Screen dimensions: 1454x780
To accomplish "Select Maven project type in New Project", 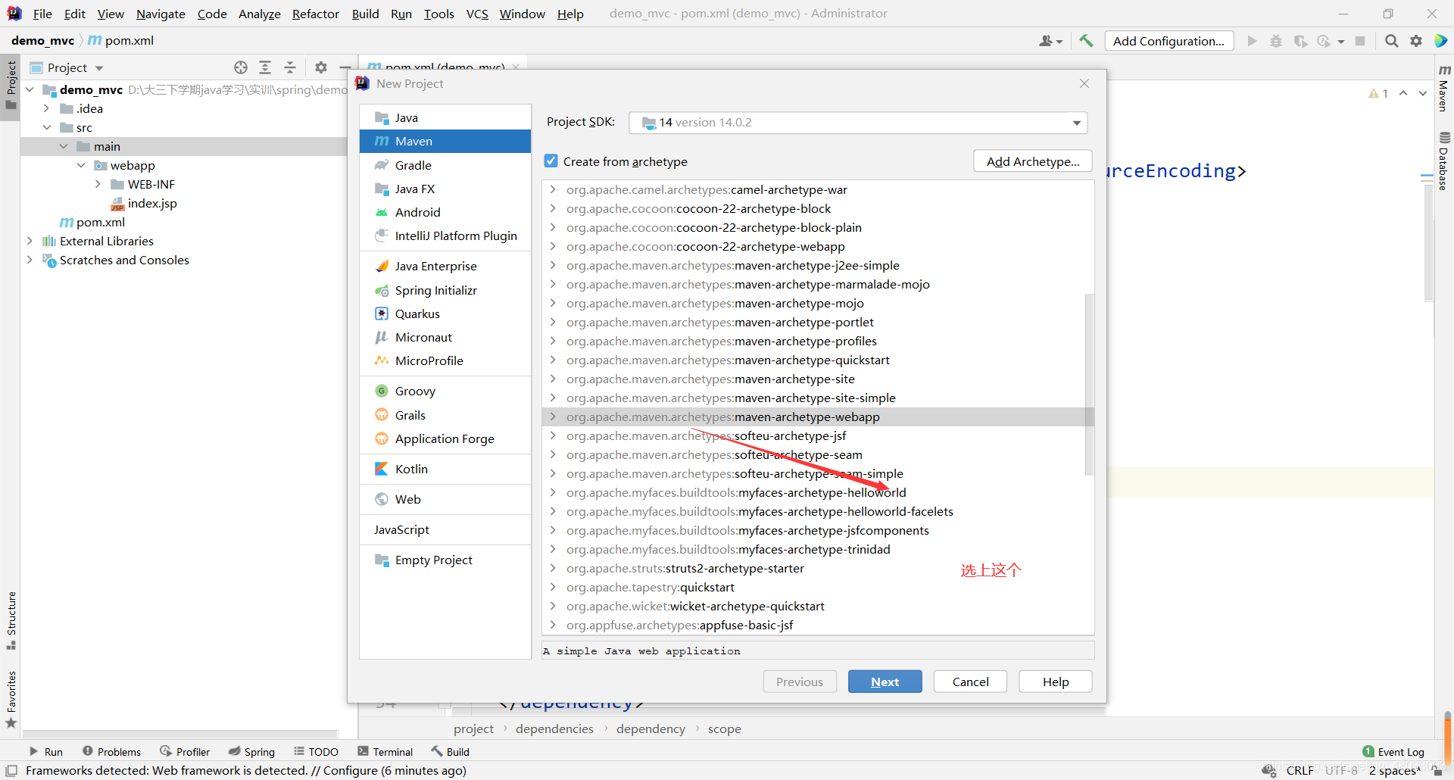I will (445, 141).
